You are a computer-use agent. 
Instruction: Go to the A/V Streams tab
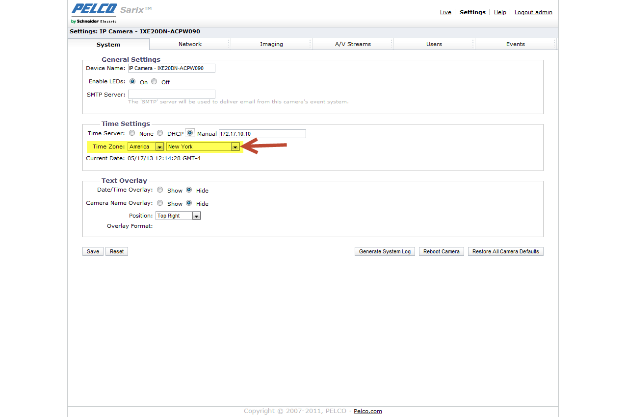[x=353, y=44]
